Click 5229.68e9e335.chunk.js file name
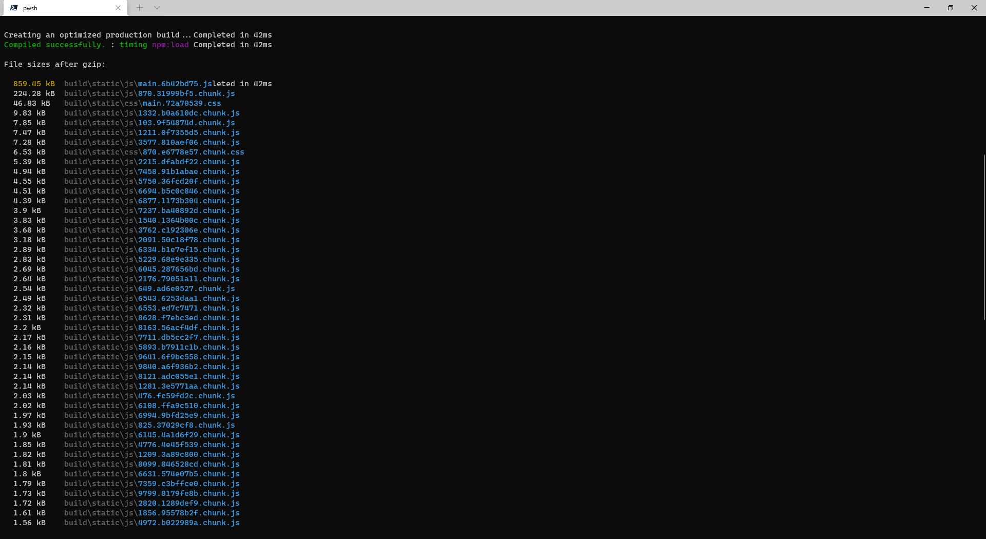 [189, 259]
